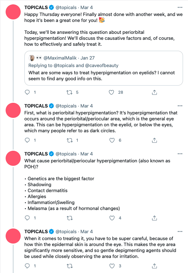Retweet the Happy Thursday tweet
Screen dimensions: 188x273
pyautogui.click(x=70, y=92)
